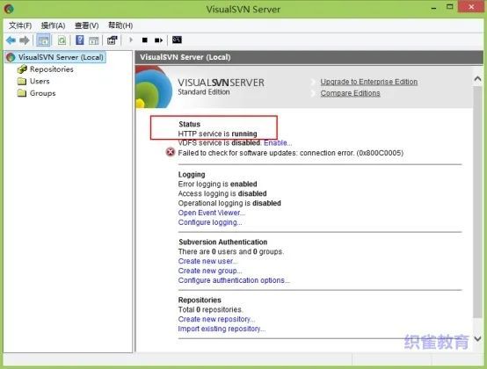Viewport: 487px width, 369px height.
Task: Click the Repositories node icon
Action: 22,69
